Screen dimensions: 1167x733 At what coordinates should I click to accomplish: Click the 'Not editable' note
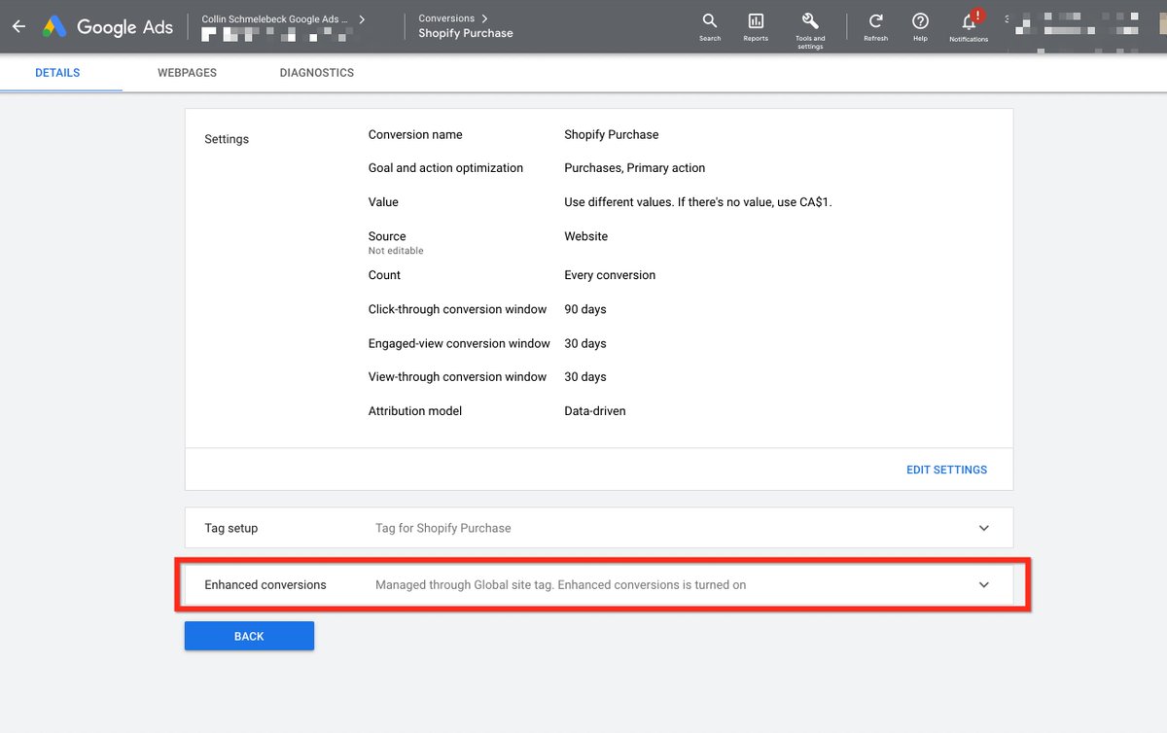(x=396, y=251)
